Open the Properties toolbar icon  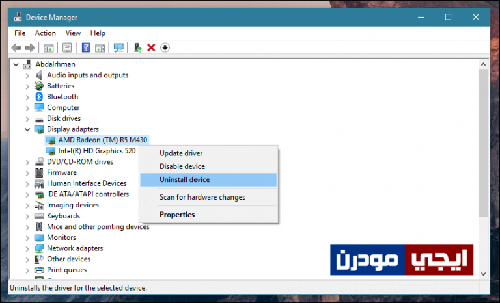tap(67, 48)
